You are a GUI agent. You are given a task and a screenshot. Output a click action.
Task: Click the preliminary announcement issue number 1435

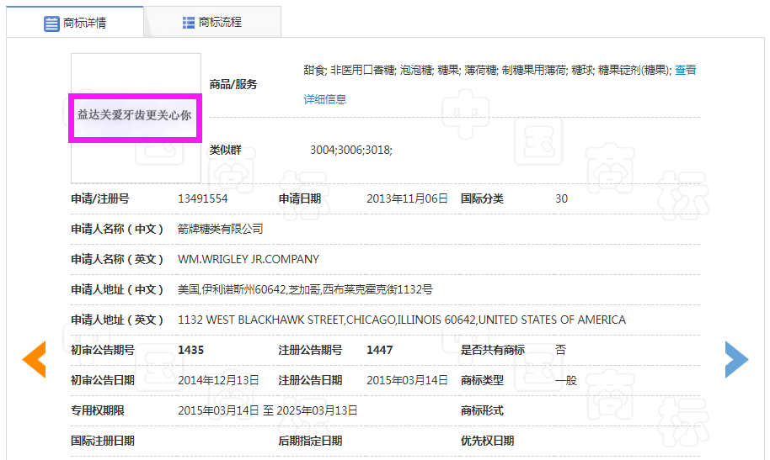click(x=191, y=350)
